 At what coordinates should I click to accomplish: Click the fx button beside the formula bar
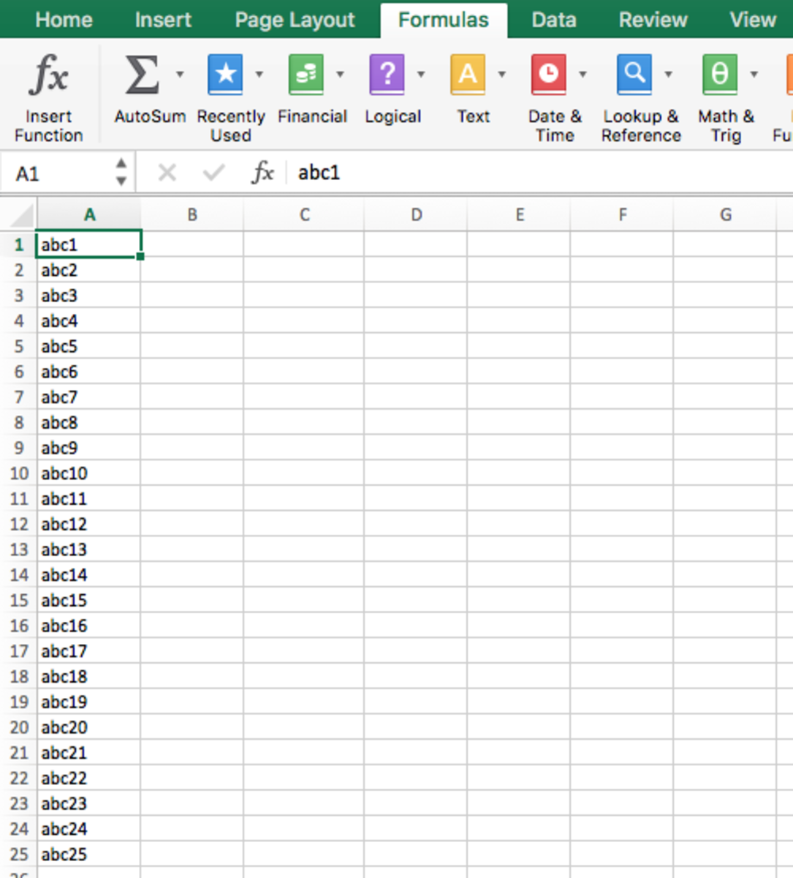[x=262, y=173]
